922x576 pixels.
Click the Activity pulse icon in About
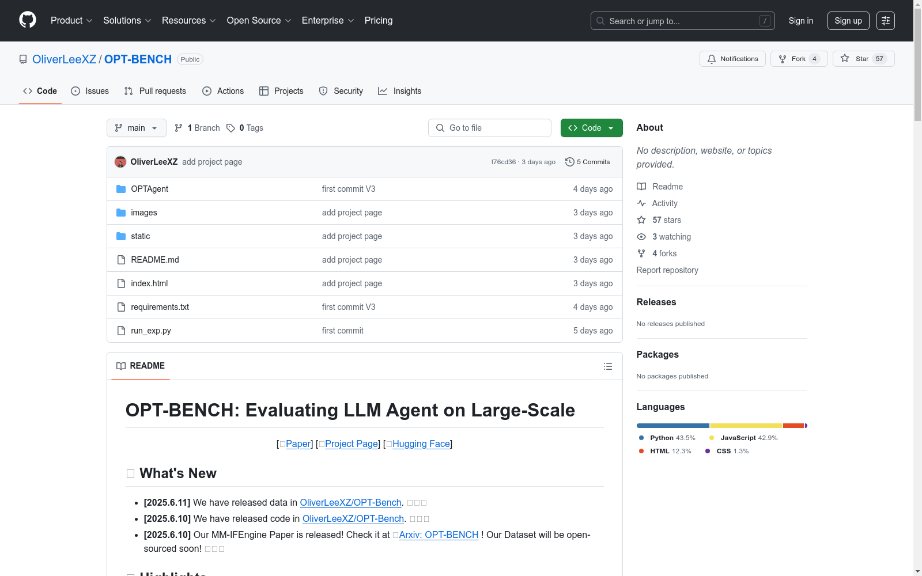tap(641, 203)
